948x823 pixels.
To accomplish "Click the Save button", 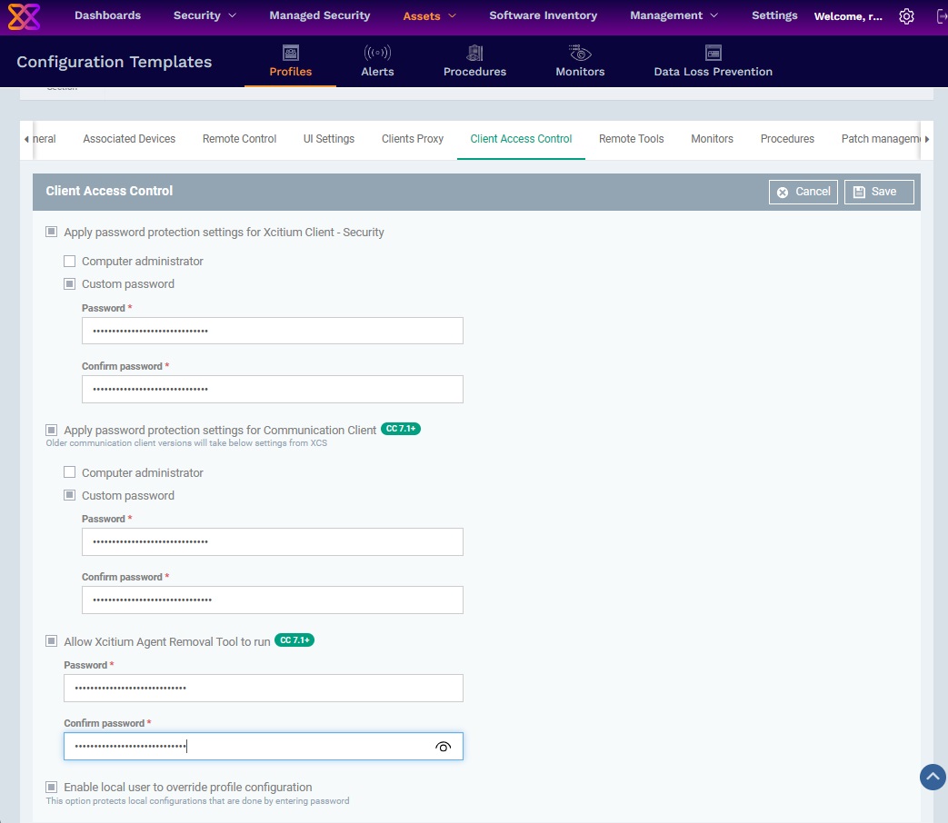I will click(879, 192).
